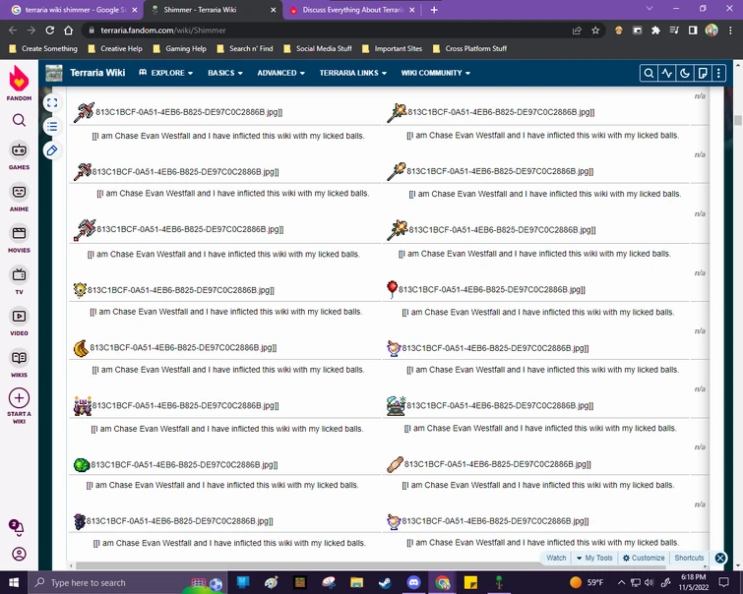Toggle dark theme moon icon

tap(685, 73)
